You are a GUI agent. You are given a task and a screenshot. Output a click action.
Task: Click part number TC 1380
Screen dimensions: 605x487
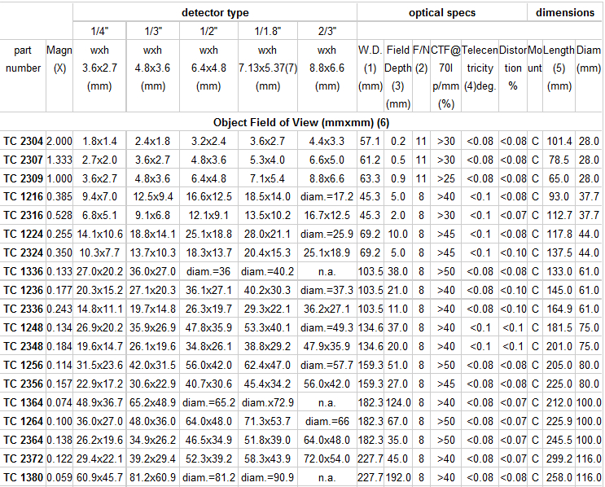[23, 477]
